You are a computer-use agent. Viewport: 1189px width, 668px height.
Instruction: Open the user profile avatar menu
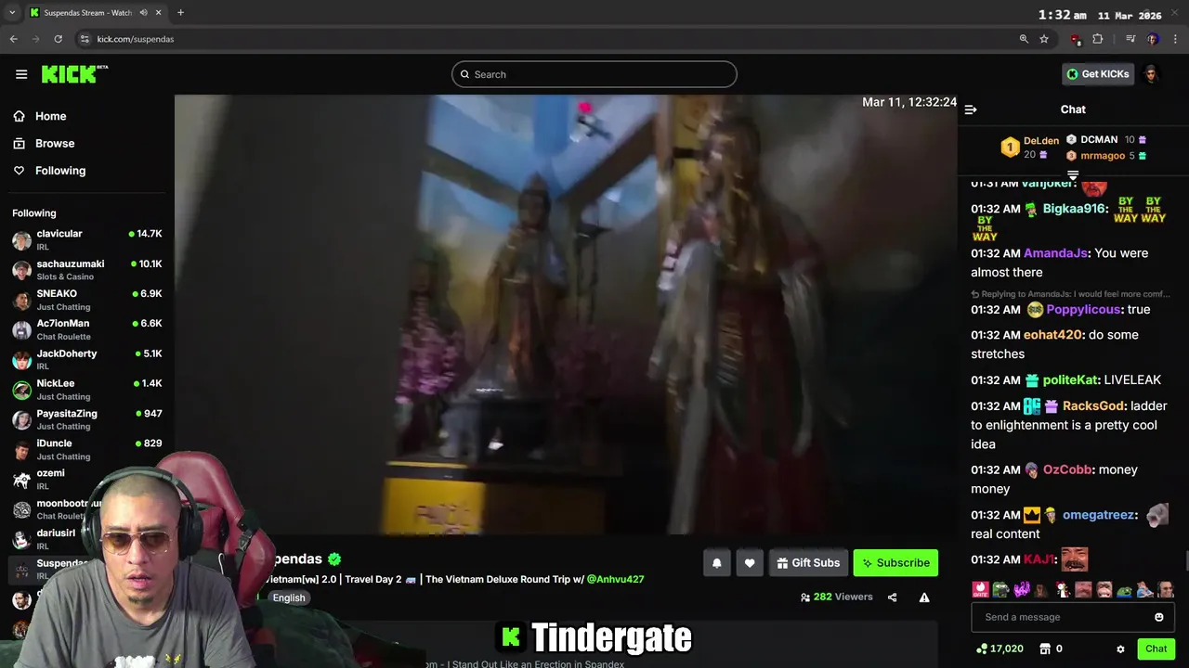coord(1151,74)
